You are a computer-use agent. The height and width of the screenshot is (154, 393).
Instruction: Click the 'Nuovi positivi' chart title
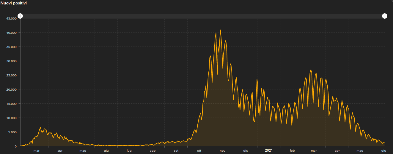click(x=13, y=3)
